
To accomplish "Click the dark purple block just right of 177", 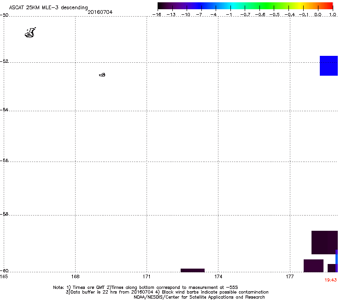I will click(313, 266).
